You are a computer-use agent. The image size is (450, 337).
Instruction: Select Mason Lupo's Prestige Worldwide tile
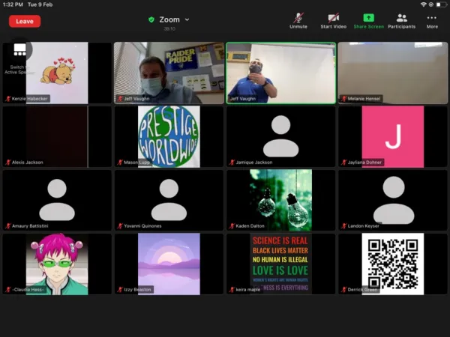(x=169, y=136)
